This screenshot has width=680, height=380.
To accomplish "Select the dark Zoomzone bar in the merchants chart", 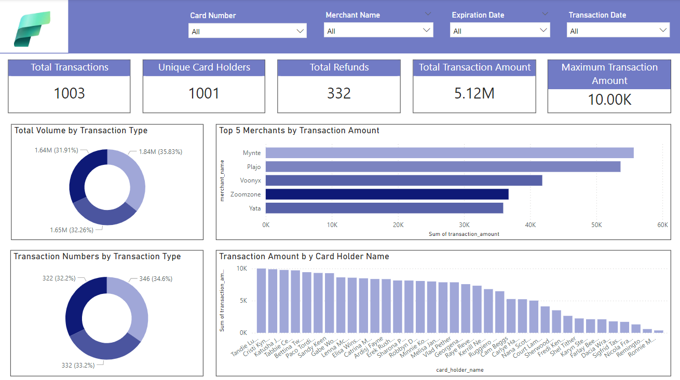I will point(387,194).
